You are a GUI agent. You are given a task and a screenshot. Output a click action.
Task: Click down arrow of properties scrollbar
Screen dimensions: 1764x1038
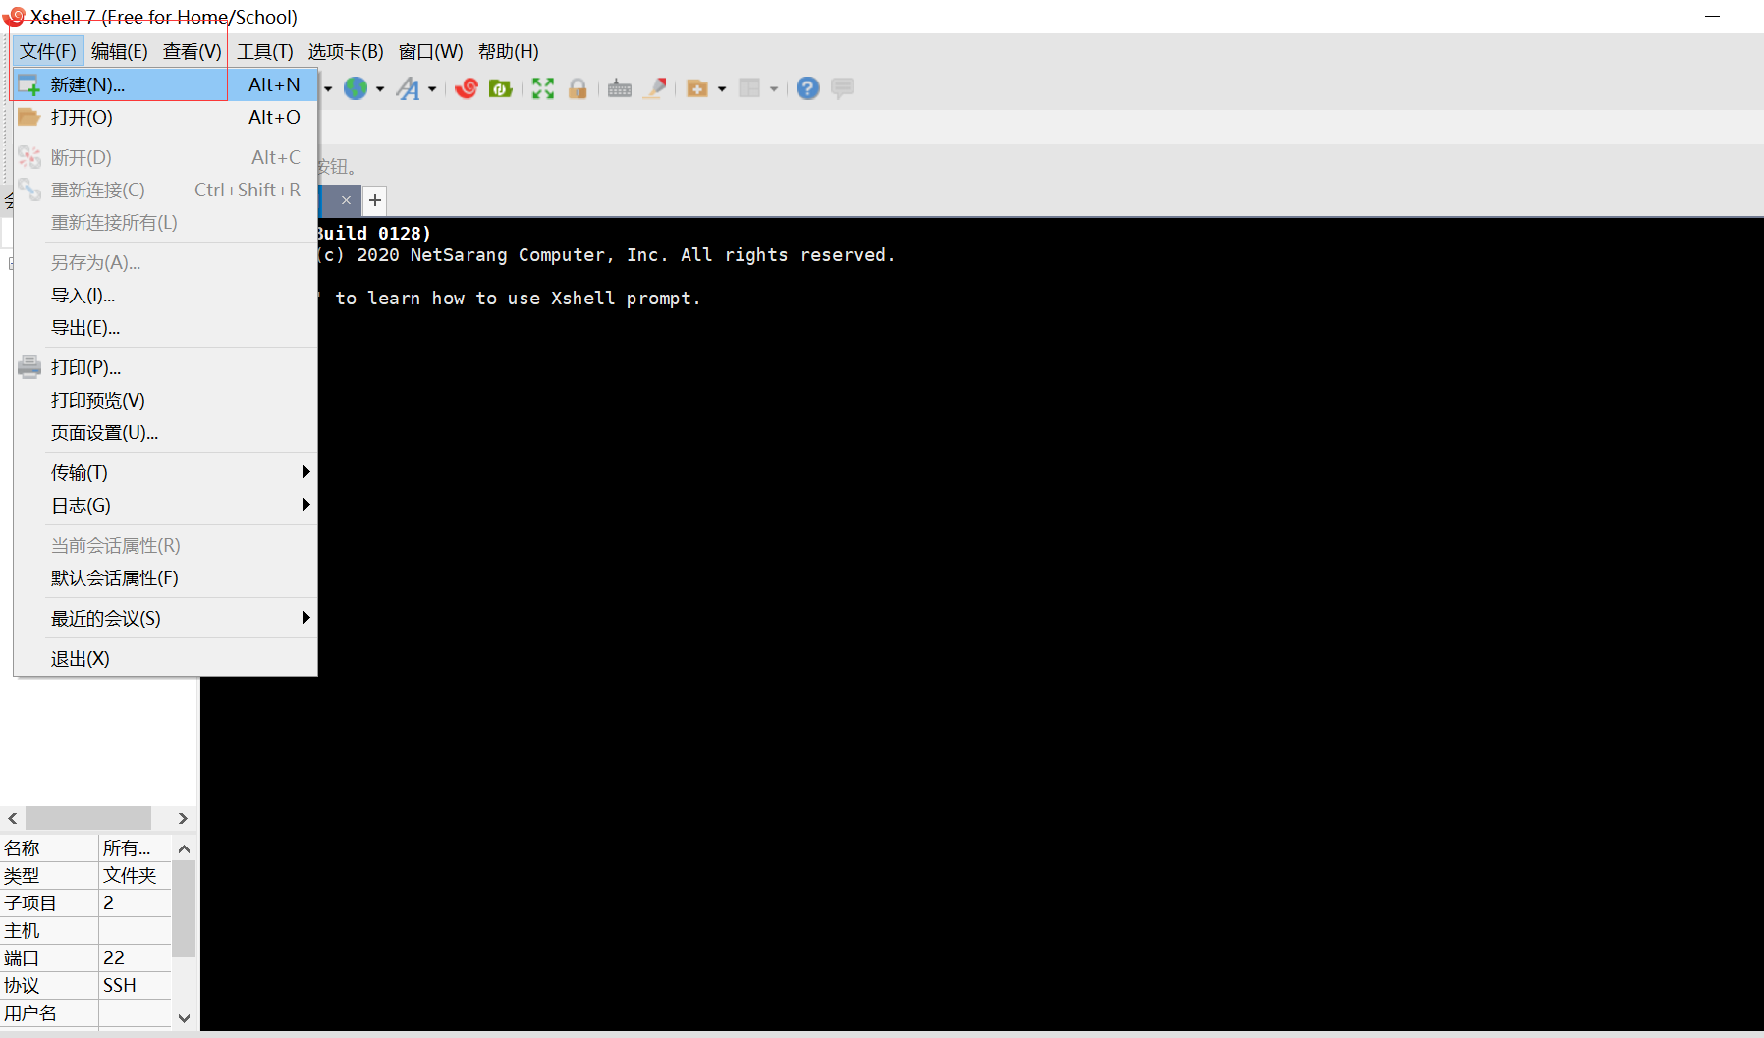coord(184,1018)
